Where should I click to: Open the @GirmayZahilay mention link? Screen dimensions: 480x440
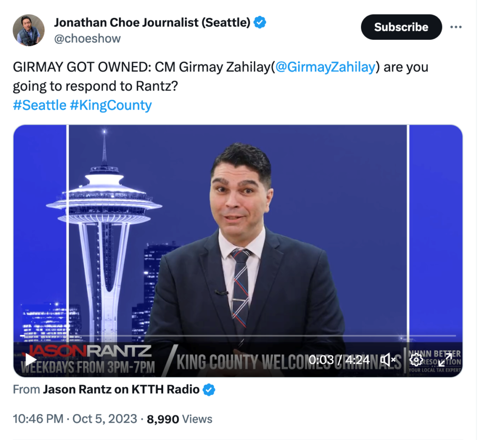click(x=325, y=67)
